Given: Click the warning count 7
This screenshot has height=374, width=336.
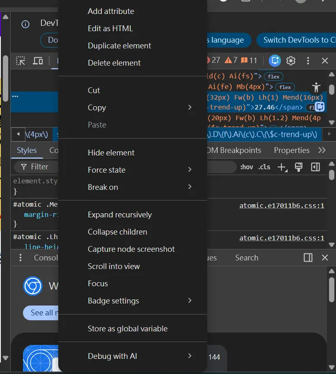Looking at the screenshot, I should point(231,60).
